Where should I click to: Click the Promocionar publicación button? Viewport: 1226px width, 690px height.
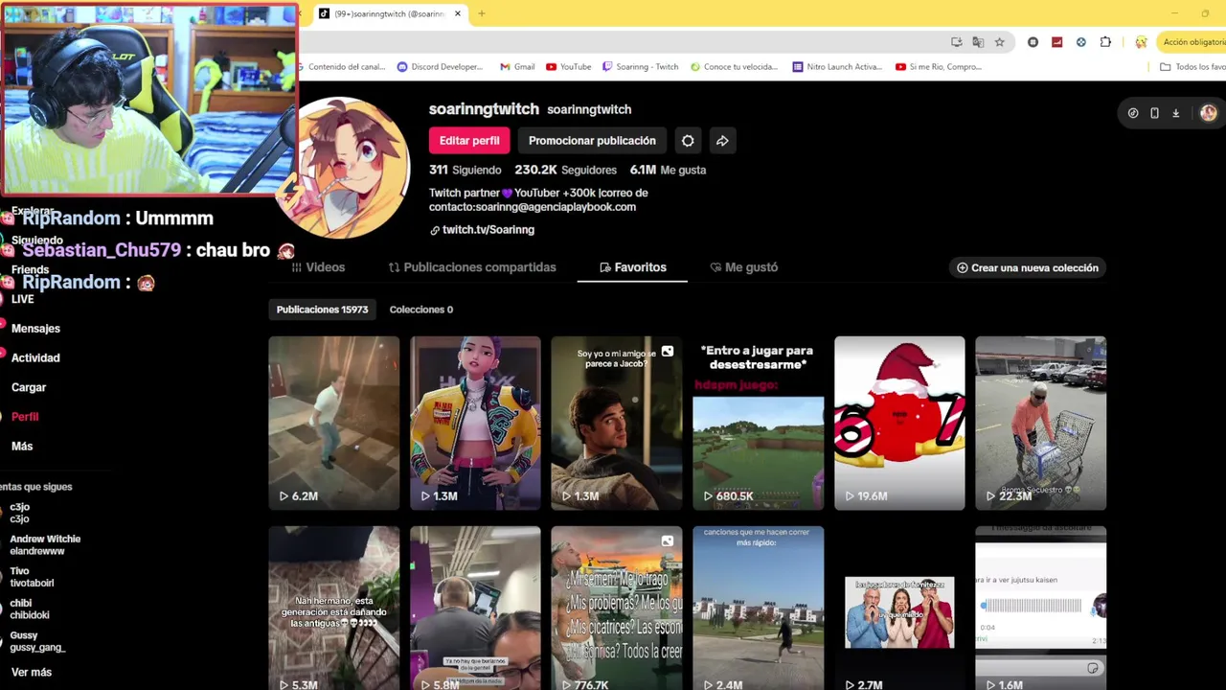pos(592,141)
